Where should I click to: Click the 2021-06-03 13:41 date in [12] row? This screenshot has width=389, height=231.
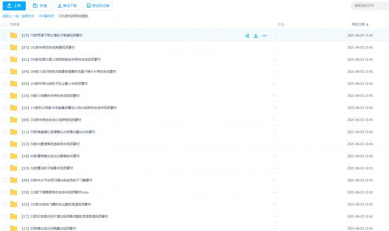click(360, 144)
